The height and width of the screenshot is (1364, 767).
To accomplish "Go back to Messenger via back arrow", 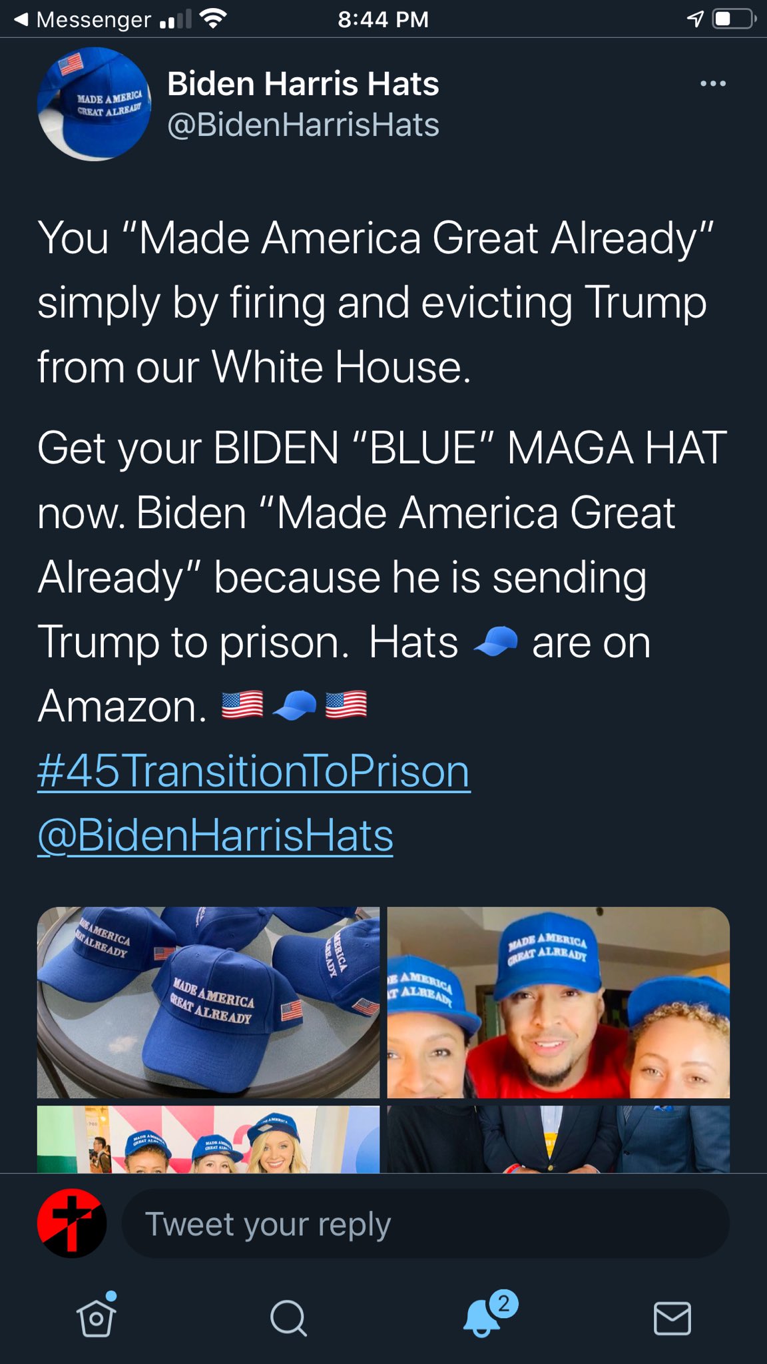I will [83, 19].
